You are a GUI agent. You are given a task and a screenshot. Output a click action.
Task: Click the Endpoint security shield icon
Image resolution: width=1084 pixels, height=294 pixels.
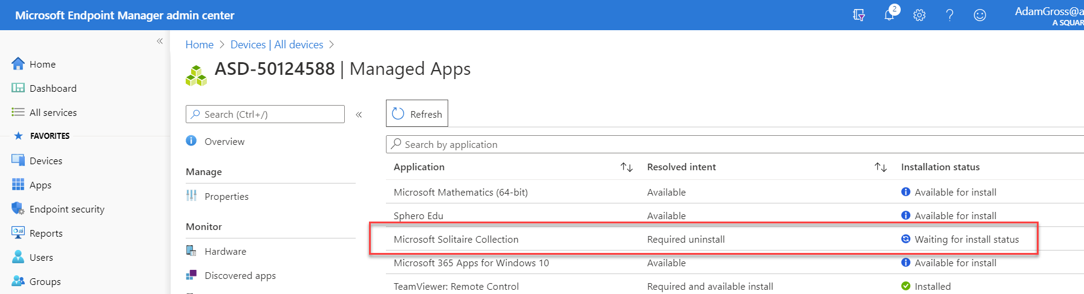18,209
